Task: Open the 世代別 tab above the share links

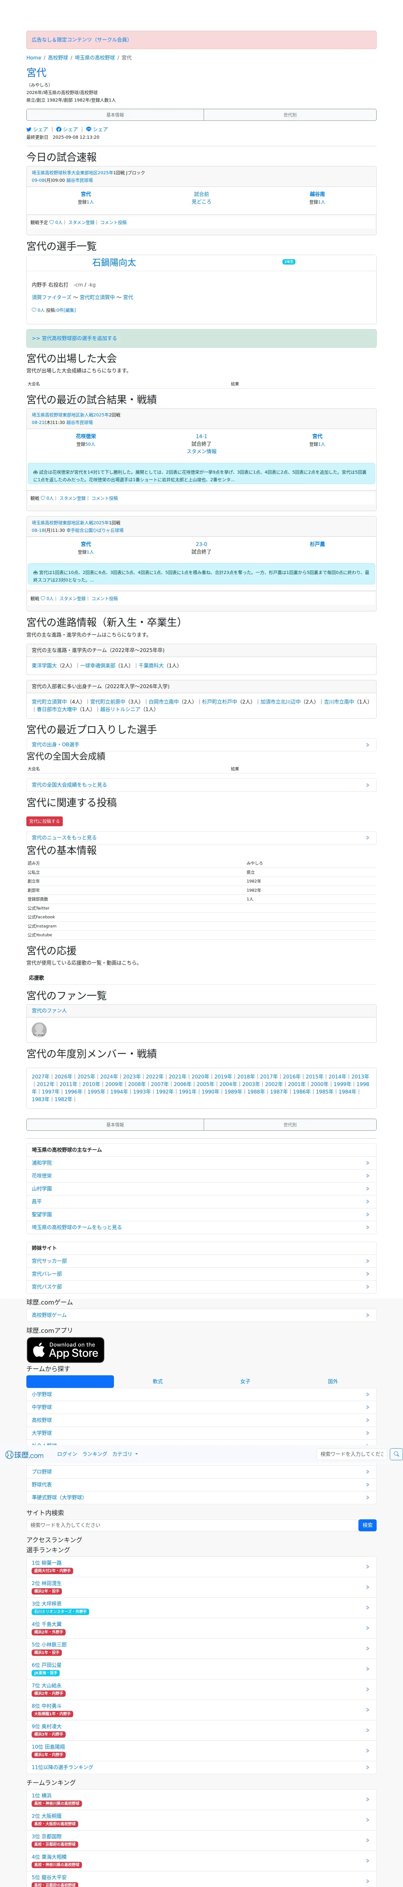Action: [290, 115]
